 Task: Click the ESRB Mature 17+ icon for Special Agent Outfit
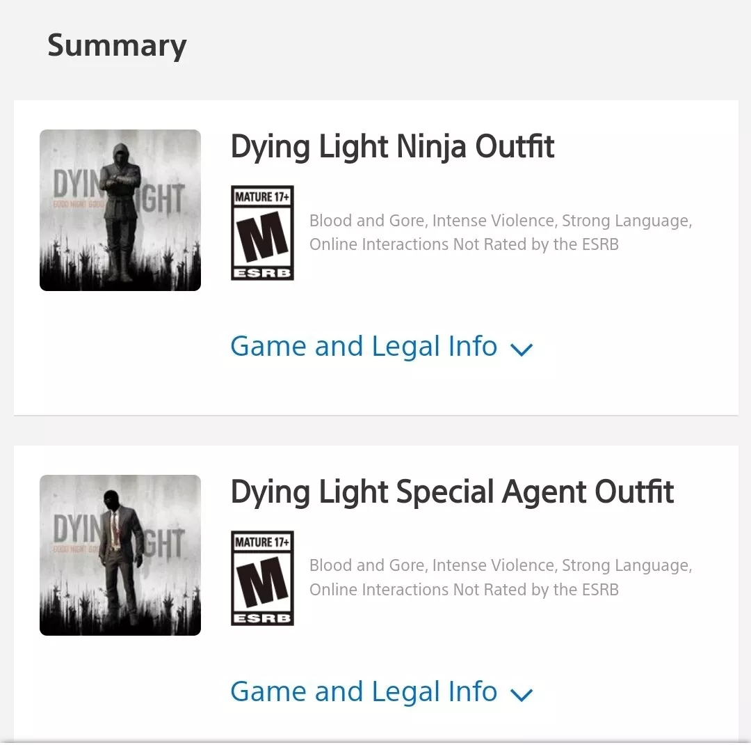pyautogui.click(x=262, y=578)
